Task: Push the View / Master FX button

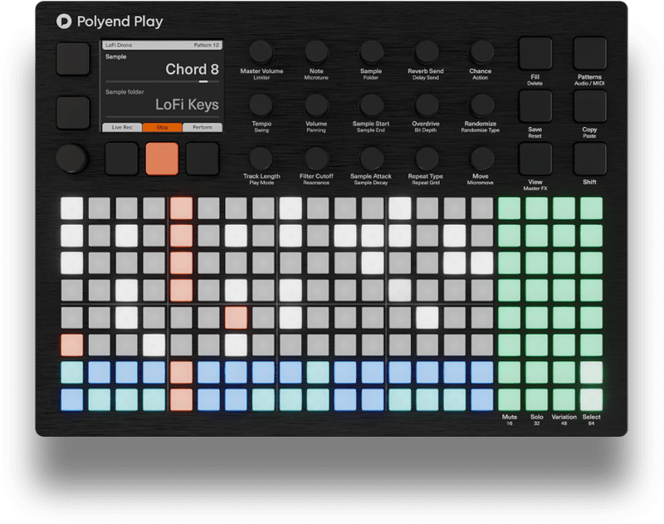Action: (x=535, y=159)
